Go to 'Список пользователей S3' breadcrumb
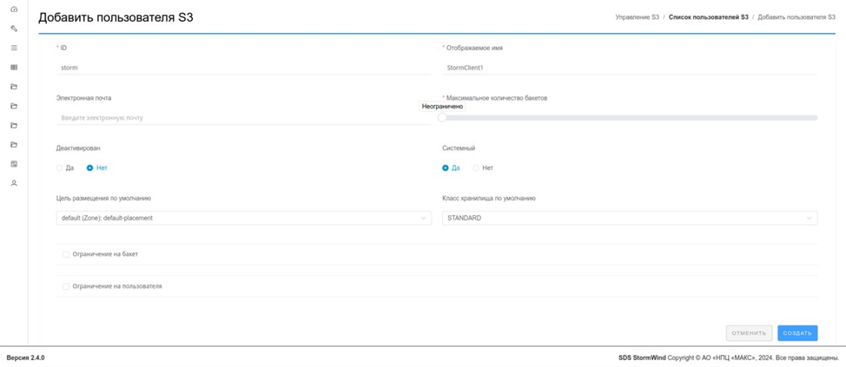Image resolution: width=846 pixels, height=367 pixels. [x=709, y=17]
